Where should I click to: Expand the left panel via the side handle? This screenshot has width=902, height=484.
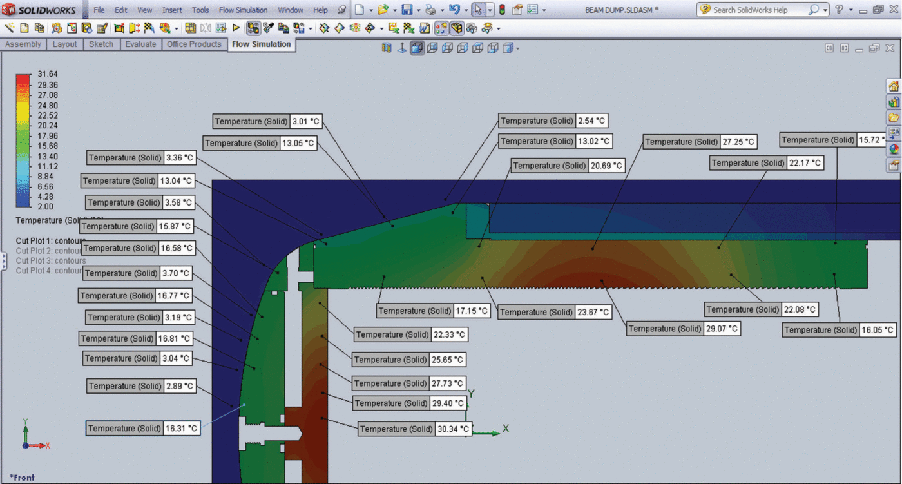click(3, 261)
